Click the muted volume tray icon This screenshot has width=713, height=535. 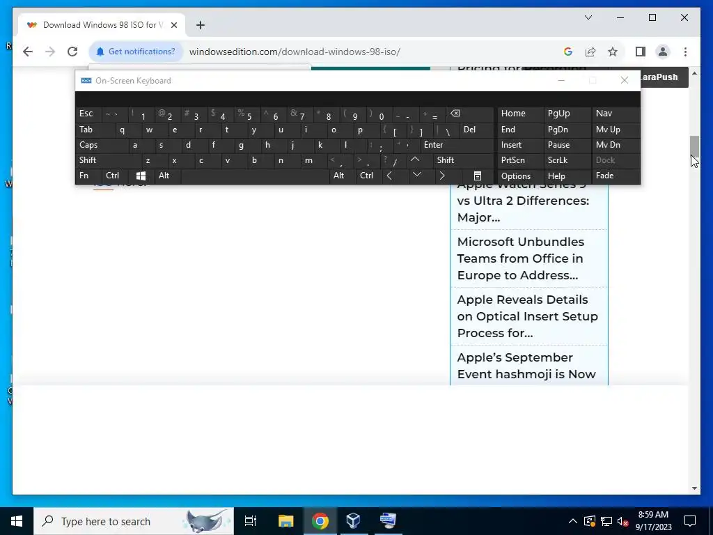click(622, 521)
